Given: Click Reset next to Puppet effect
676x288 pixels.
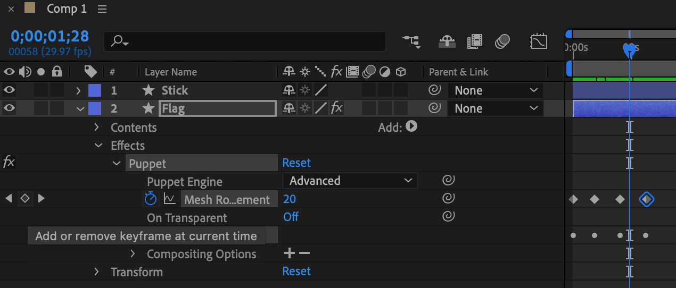Looking at the screenshot, I should [x=296, y=163].
